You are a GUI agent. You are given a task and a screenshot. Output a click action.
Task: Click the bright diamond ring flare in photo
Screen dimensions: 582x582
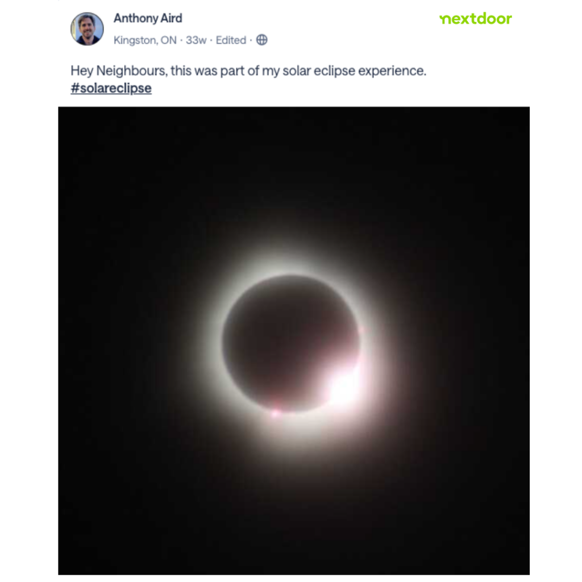coord(343,386)
